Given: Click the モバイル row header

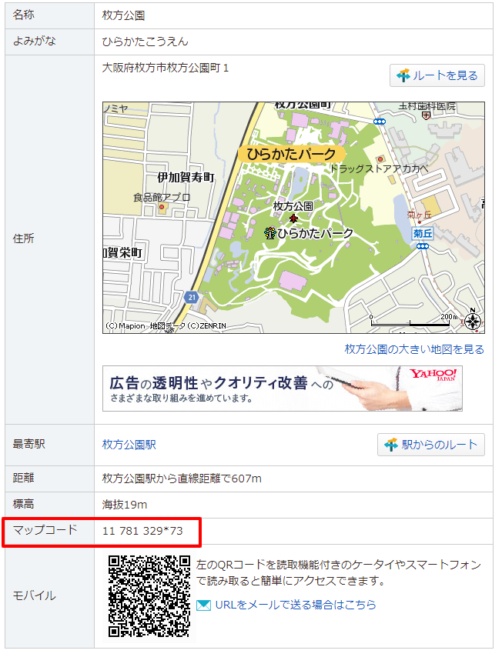Looking at the screenshot, I should (50, 595).
